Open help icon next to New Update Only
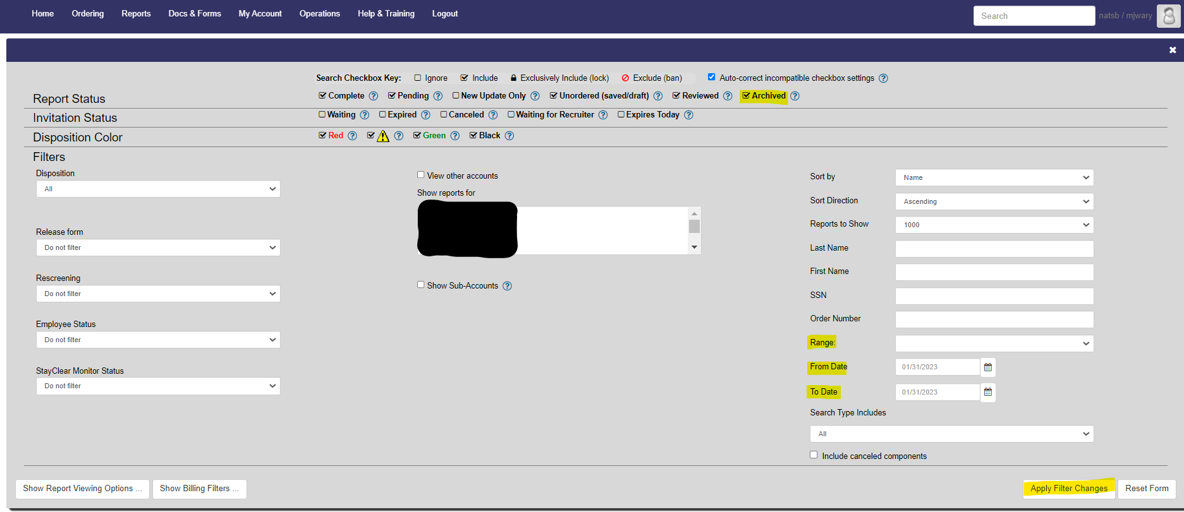The image size is (1184, 512). coord(535,96)
